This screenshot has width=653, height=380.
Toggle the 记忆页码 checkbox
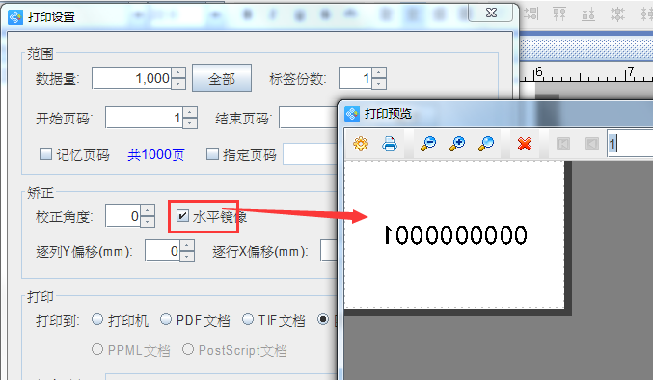point(45,154)
